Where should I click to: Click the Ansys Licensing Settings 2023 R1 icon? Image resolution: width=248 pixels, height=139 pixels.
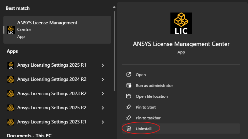point(11,121)
